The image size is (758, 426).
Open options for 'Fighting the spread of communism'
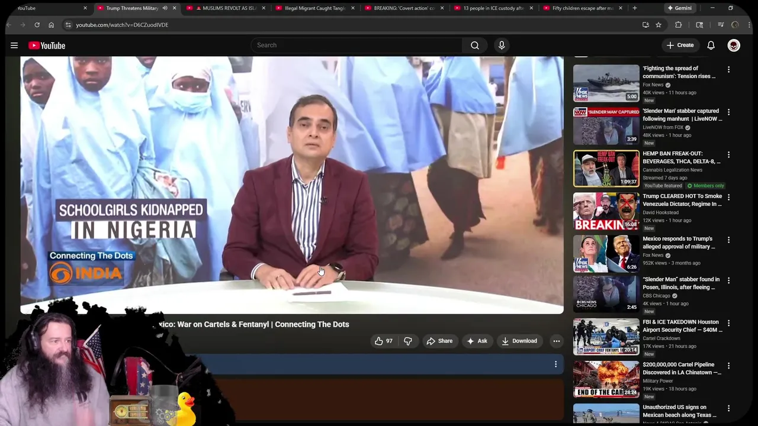(x=729, y=70)
